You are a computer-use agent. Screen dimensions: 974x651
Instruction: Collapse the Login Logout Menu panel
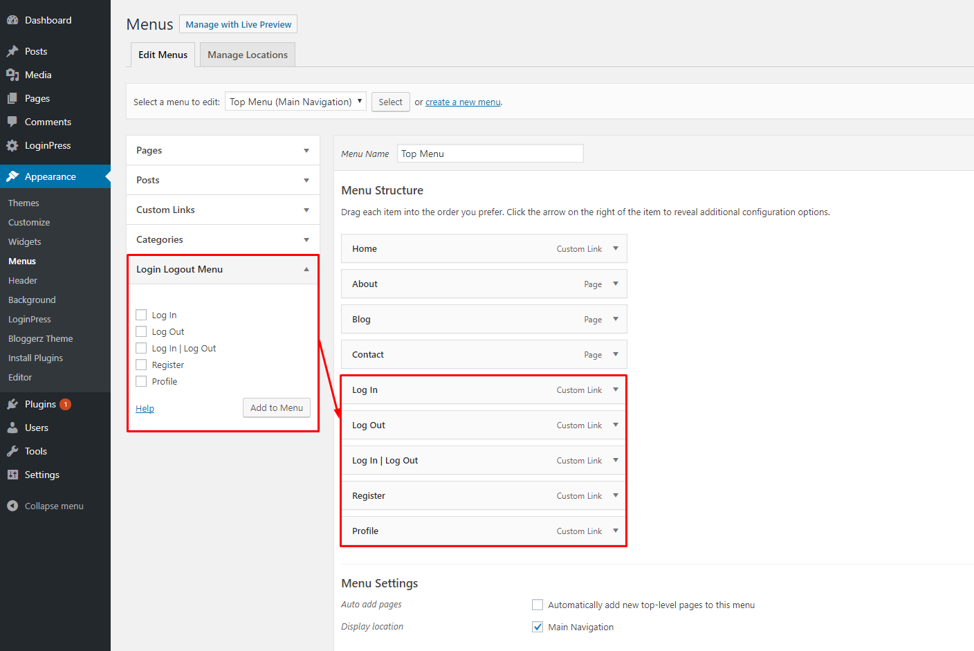click(x=306, y=269)
